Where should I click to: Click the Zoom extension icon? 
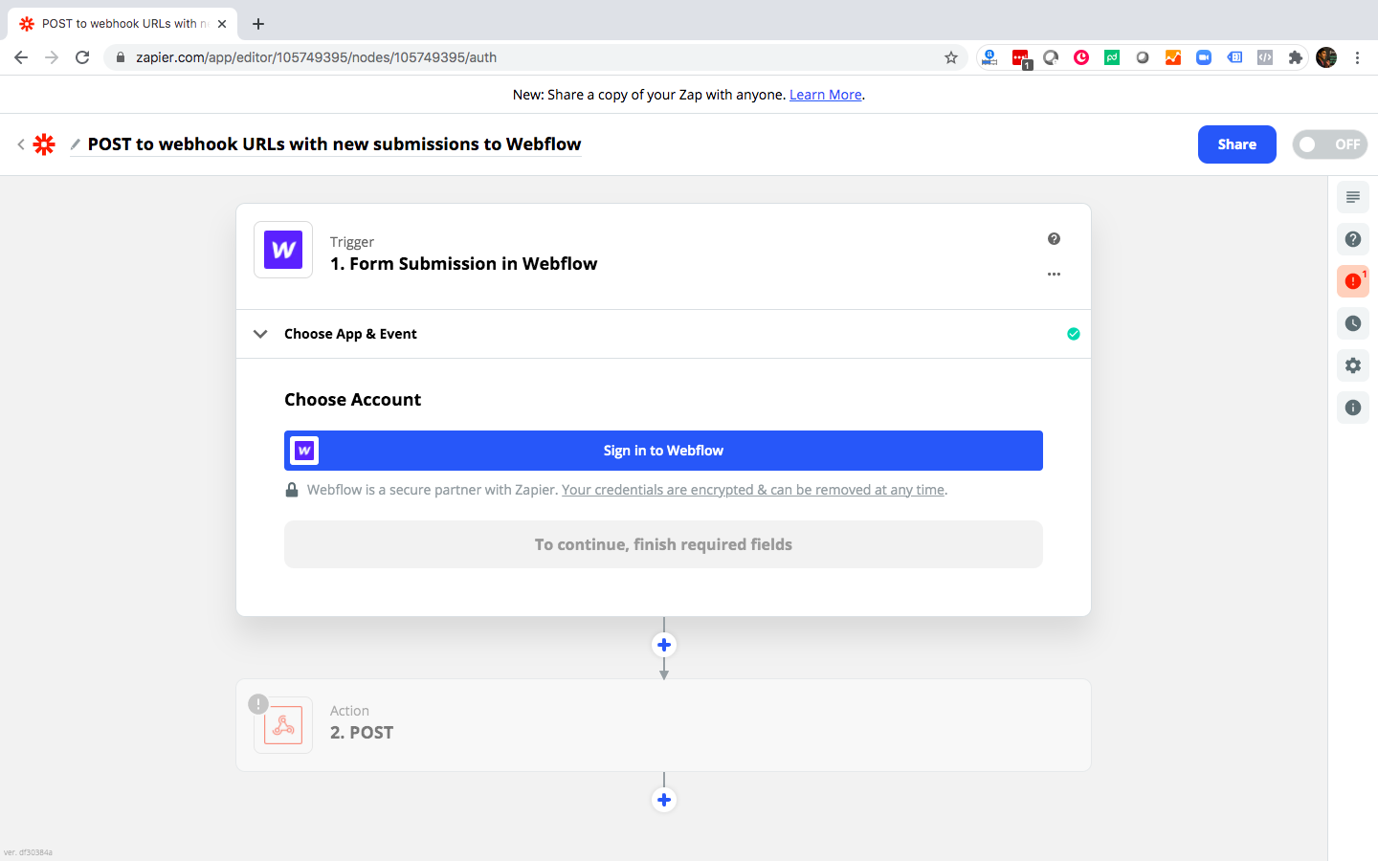click(x=1204, y=57)
